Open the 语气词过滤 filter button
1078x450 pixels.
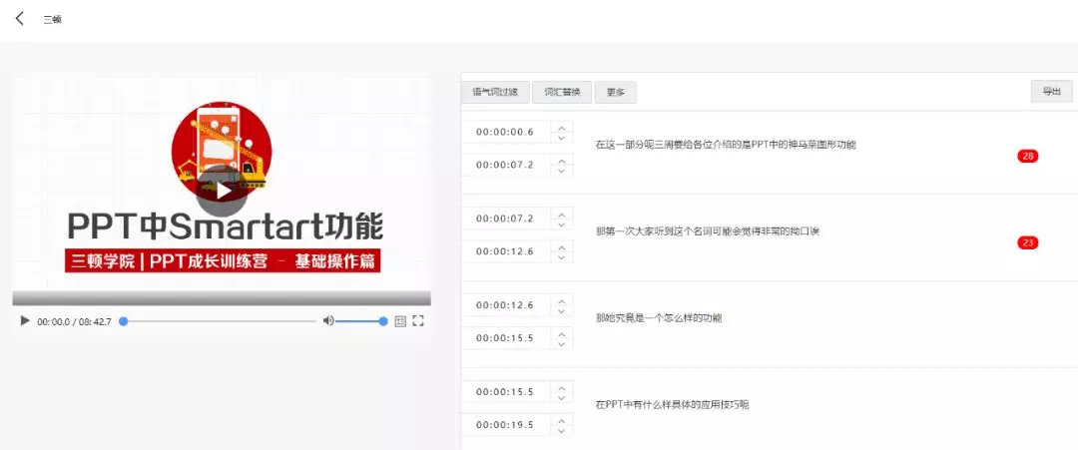[x=495, y=92]
